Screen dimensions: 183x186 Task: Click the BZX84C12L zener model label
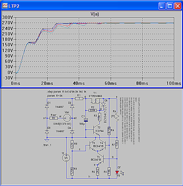(105, 114)
